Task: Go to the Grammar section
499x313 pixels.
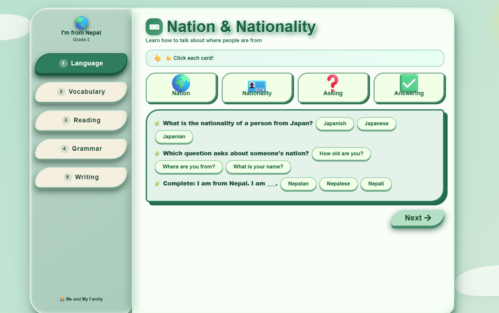Action: (x=81, y=149)
